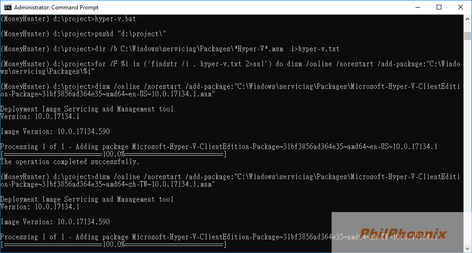Click the empty scrollbar track below the thumb
Image resolution: width=472 pixels, height=253 pixels.
click(467, 141)
